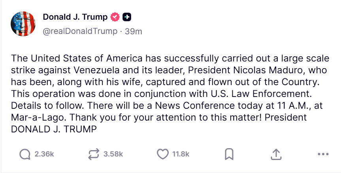This screenshot has width=341, height=173.
Task: Click the red verified checkmark badge
Action: (x=115, y=17)
